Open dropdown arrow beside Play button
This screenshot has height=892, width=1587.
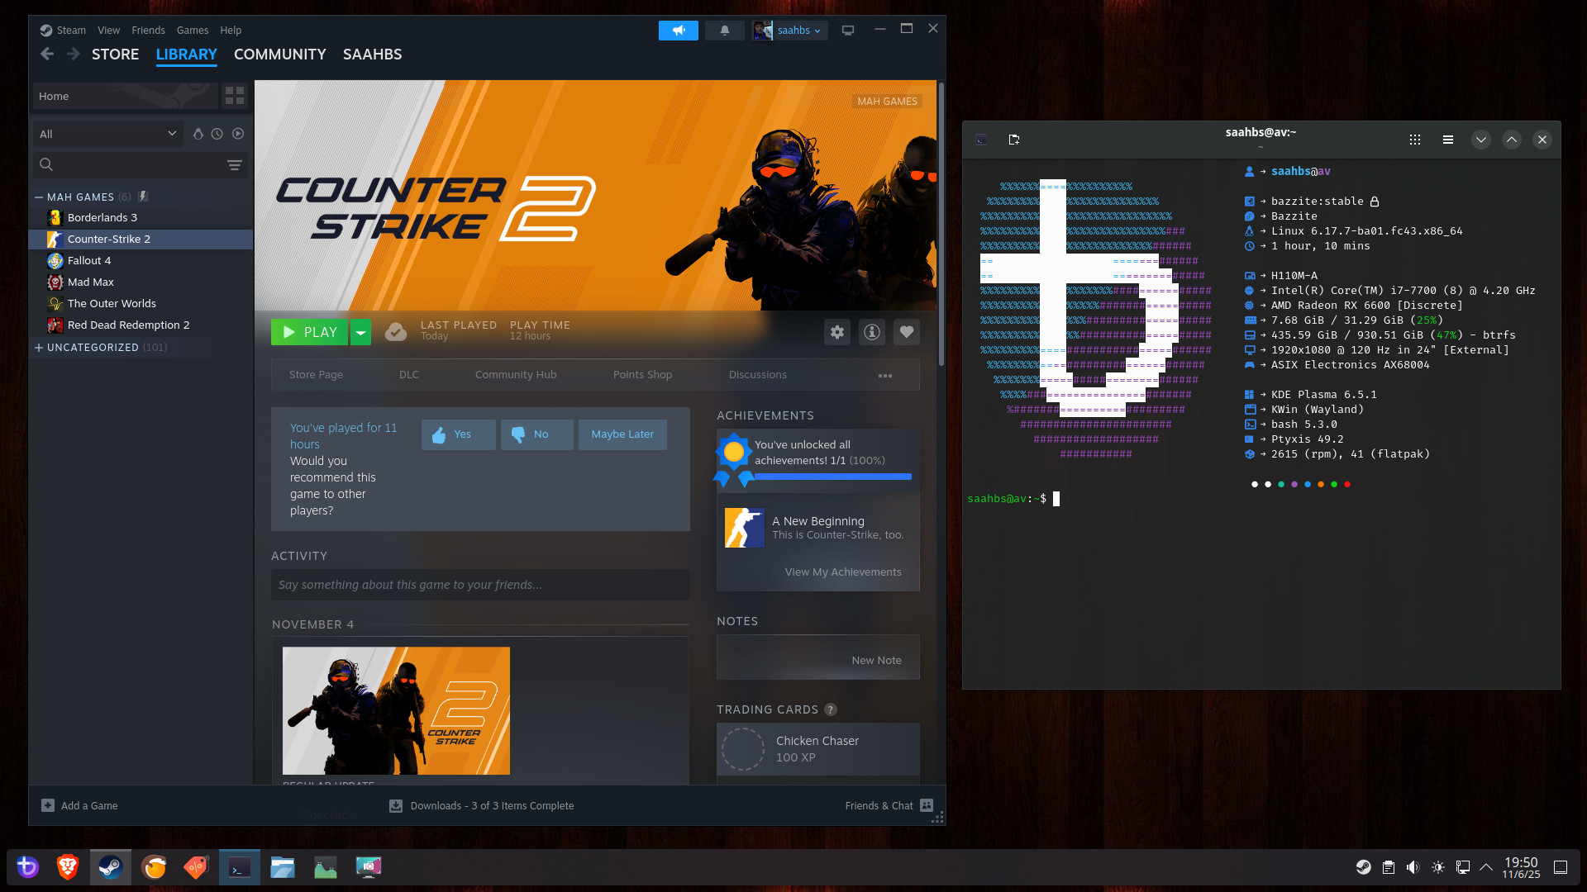click(x=361, y=332)
